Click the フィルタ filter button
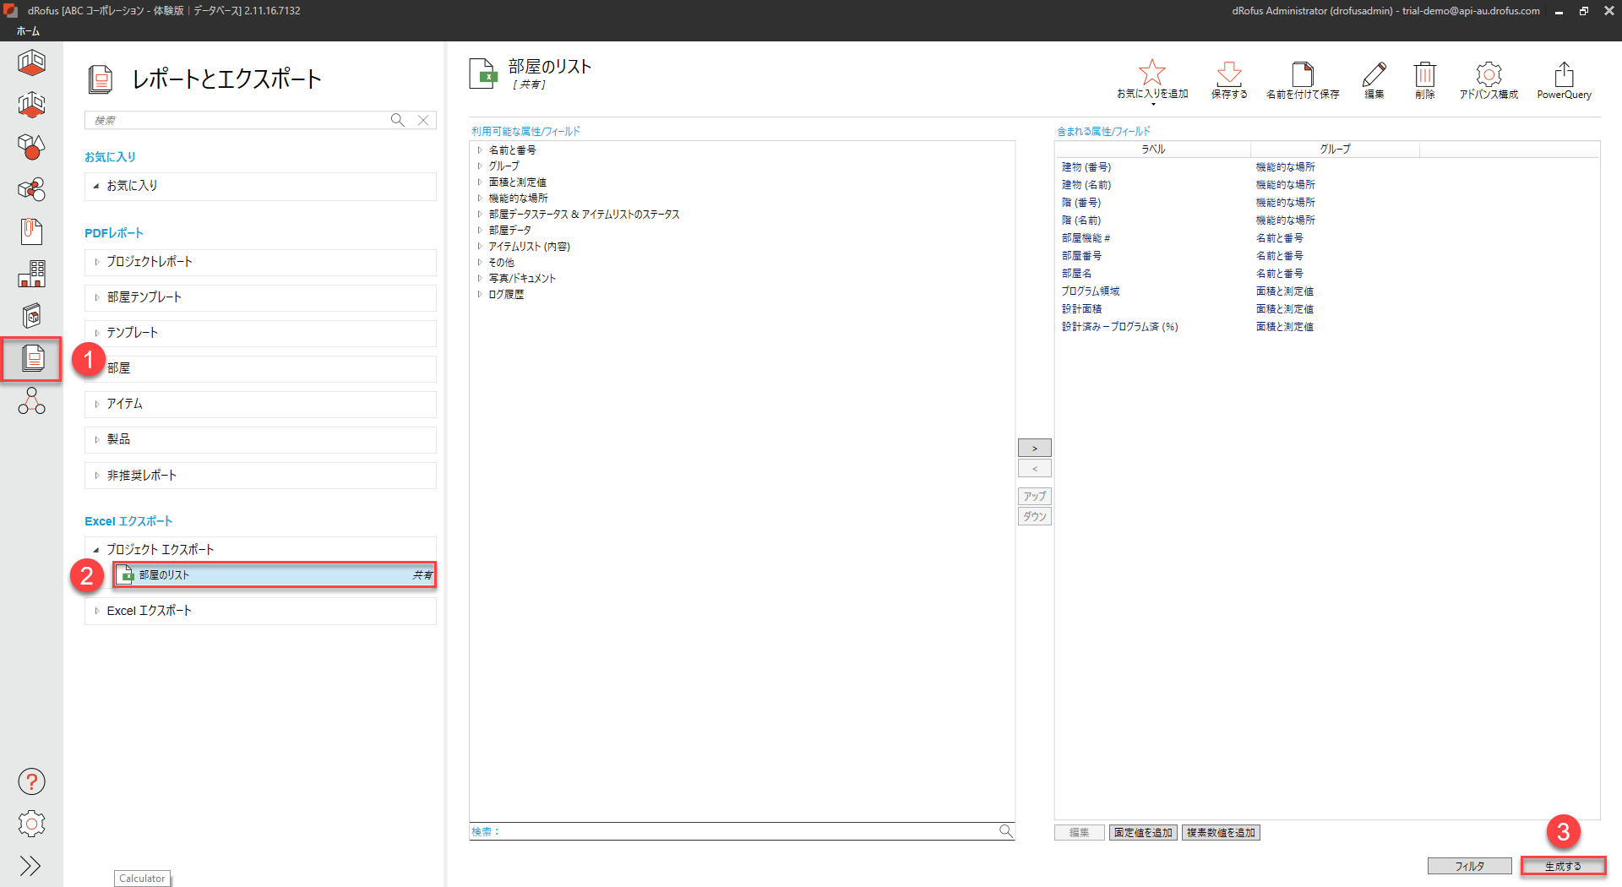 (1469, 866)
